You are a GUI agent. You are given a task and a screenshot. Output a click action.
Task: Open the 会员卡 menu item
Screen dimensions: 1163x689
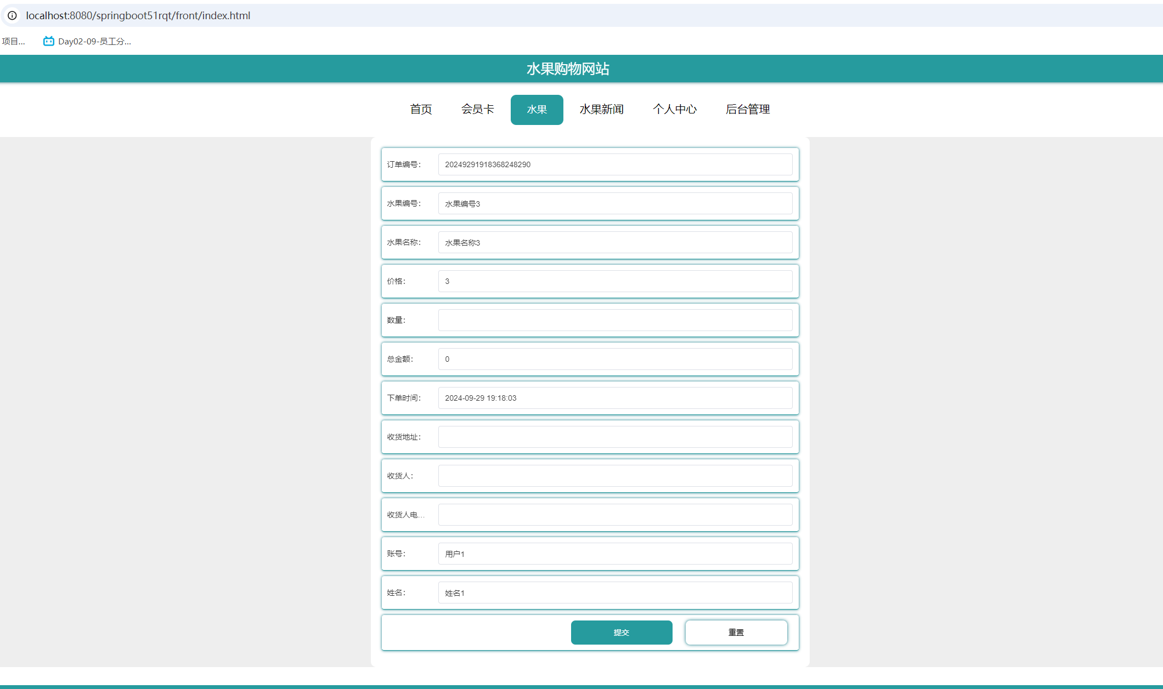point(477,110)
